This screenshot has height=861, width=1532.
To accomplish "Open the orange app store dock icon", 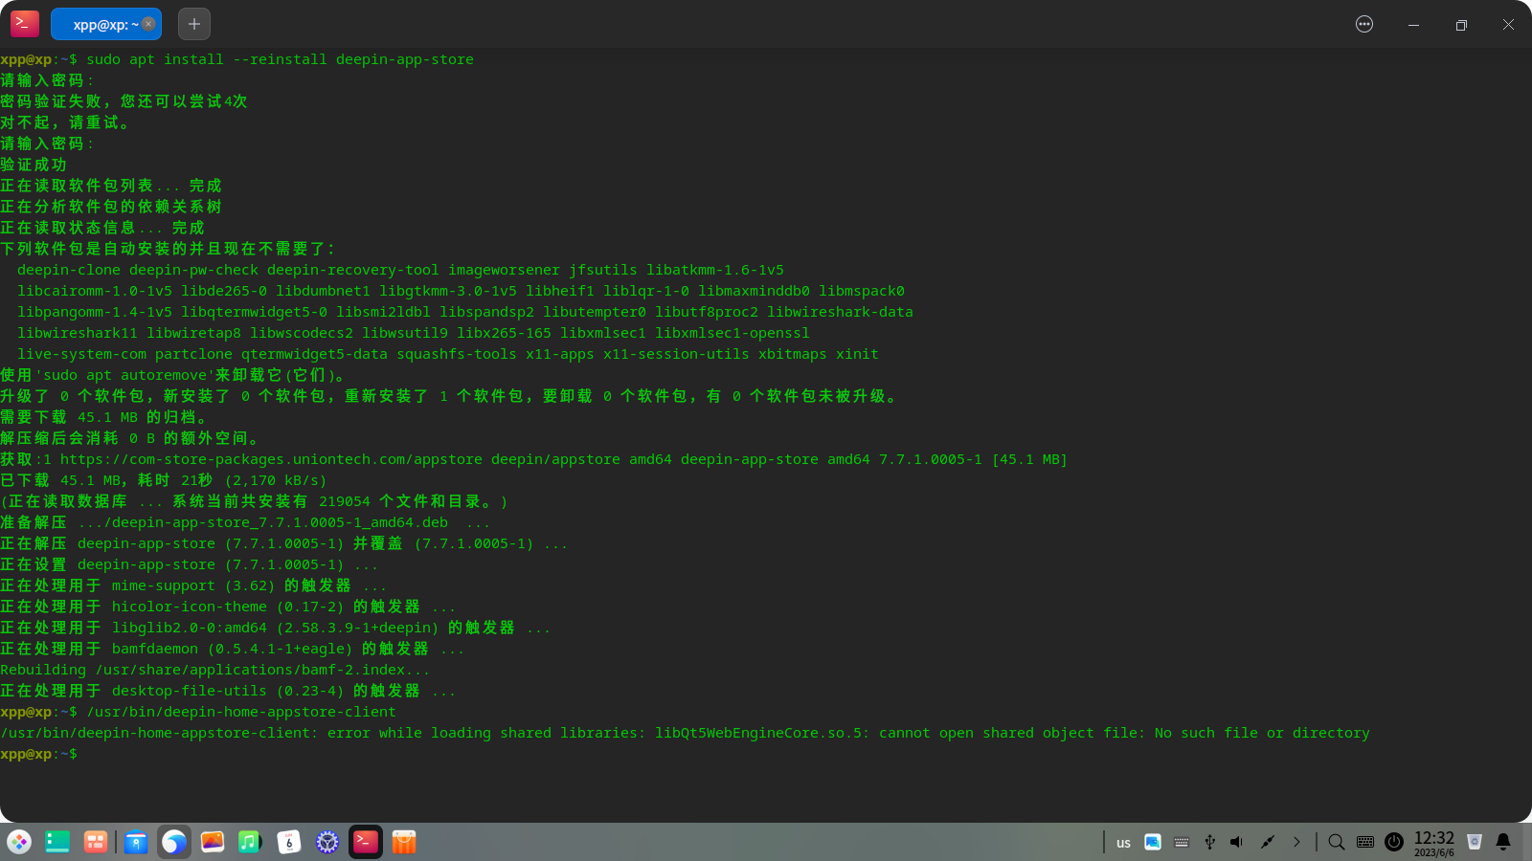I will (x=404, y=842).
